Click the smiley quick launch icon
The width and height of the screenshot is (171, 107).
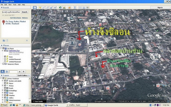coord(17,105)
